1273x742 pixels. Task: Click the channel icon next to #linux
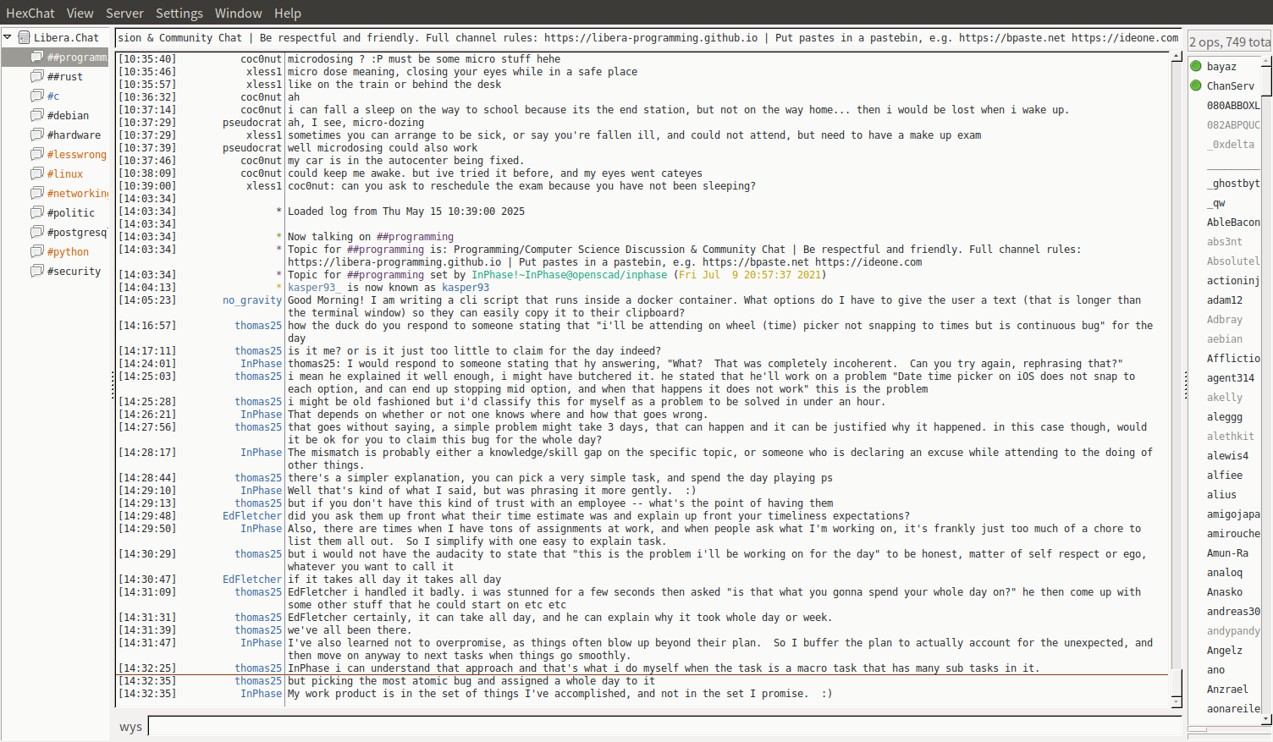coord(37,173)
